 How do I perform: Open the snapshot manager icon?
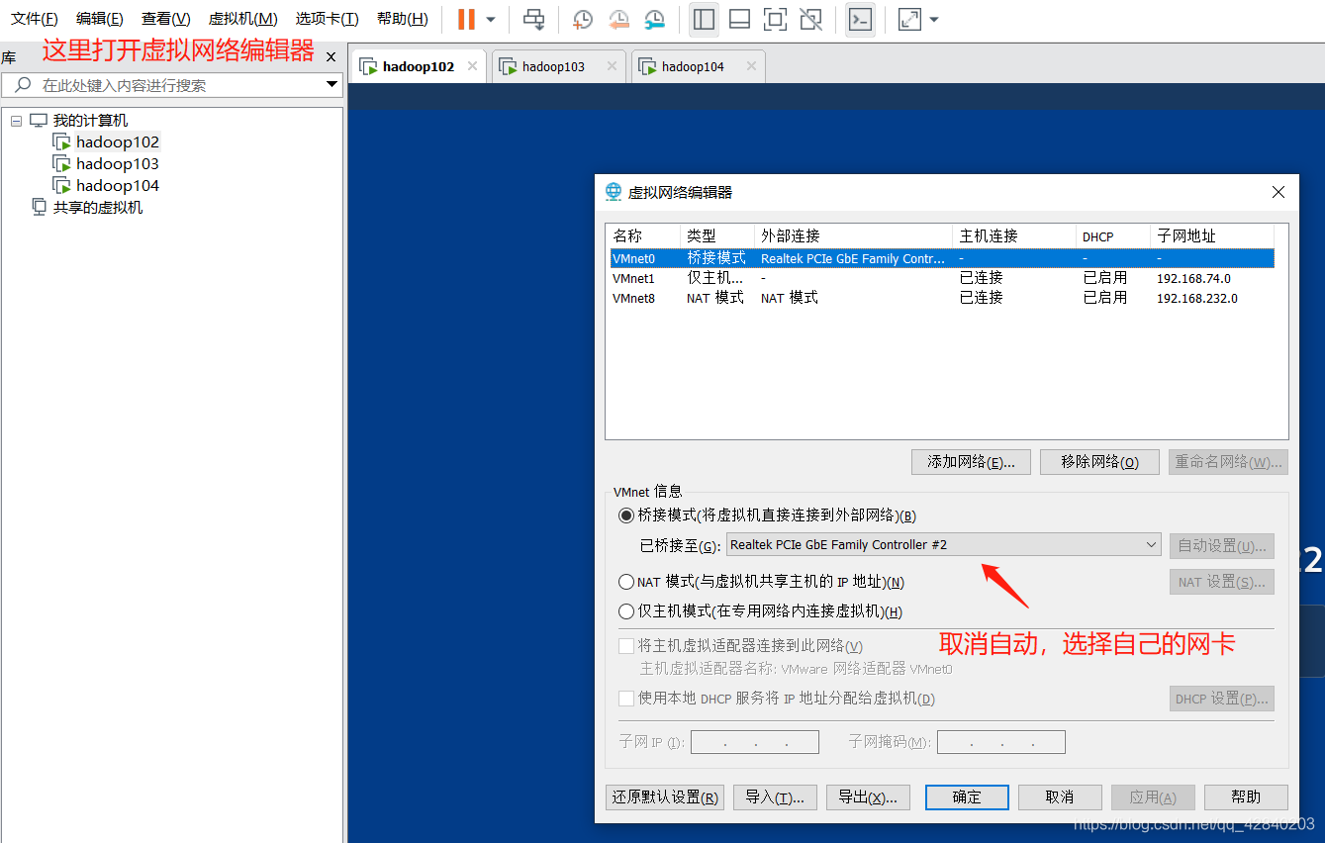click(655, 19)
